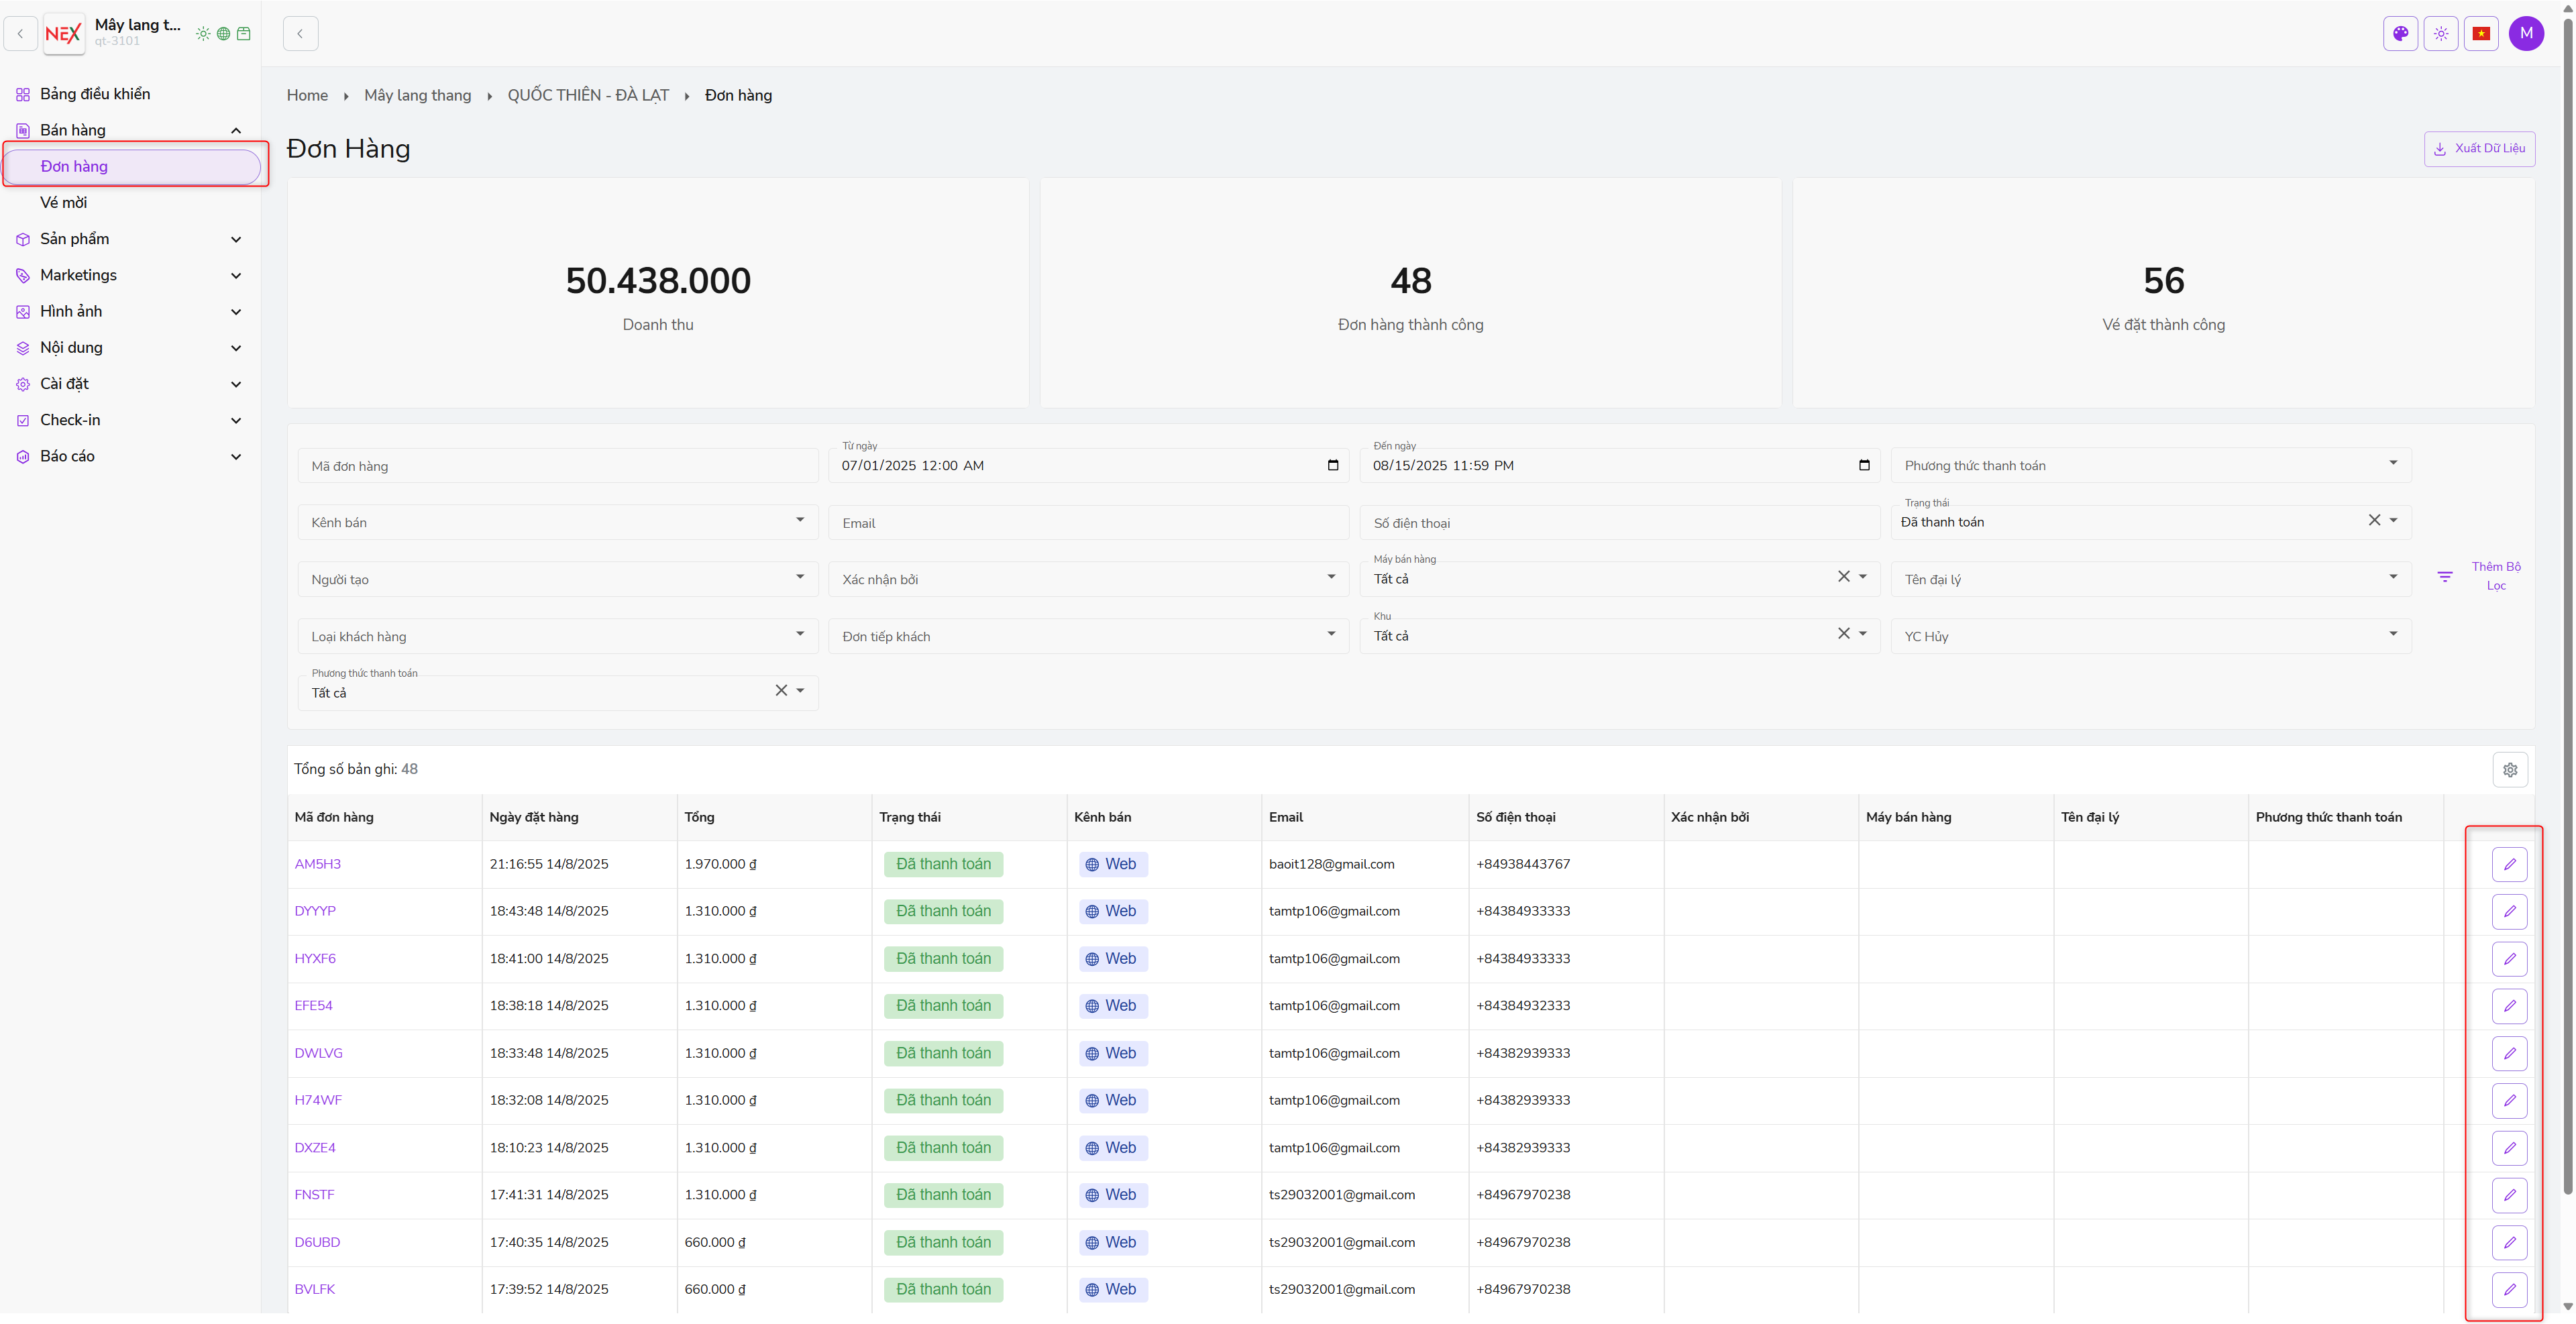Click the Vietnam flag language icon
This screenshot has height=1324, width=2576.
tap(2481, 33)
